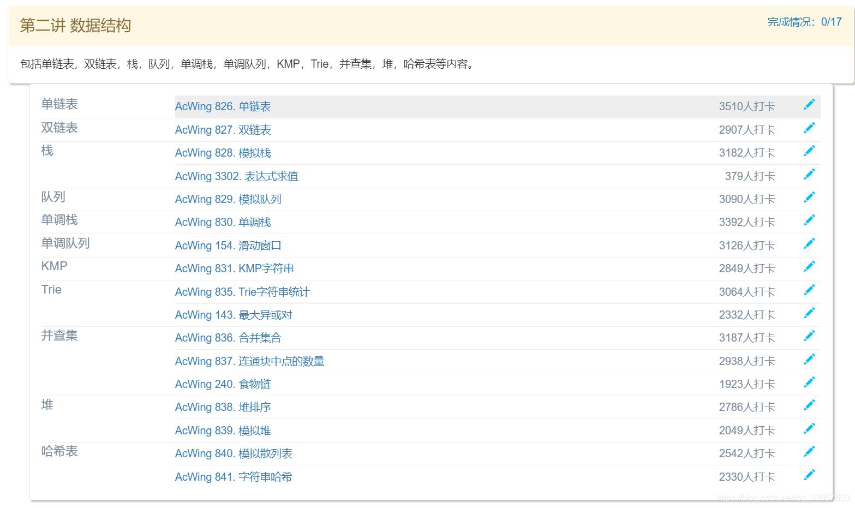Viewport: 855px width, 508px height.
Task: Open problem AcWing 837. 连通块中点的数量
Action: (x=249, y=361)
